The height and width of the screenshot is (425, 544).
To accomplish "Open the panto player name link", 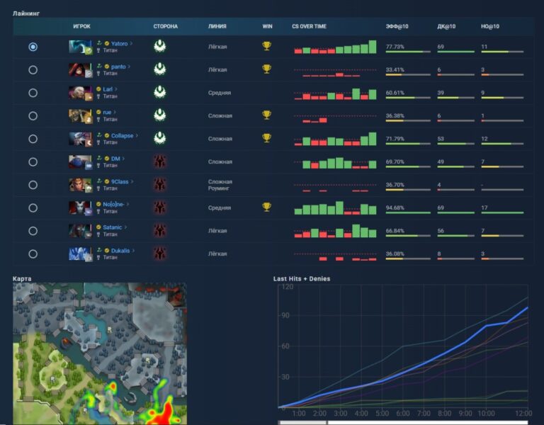I will pyautogui.click(x=118, y=67).
